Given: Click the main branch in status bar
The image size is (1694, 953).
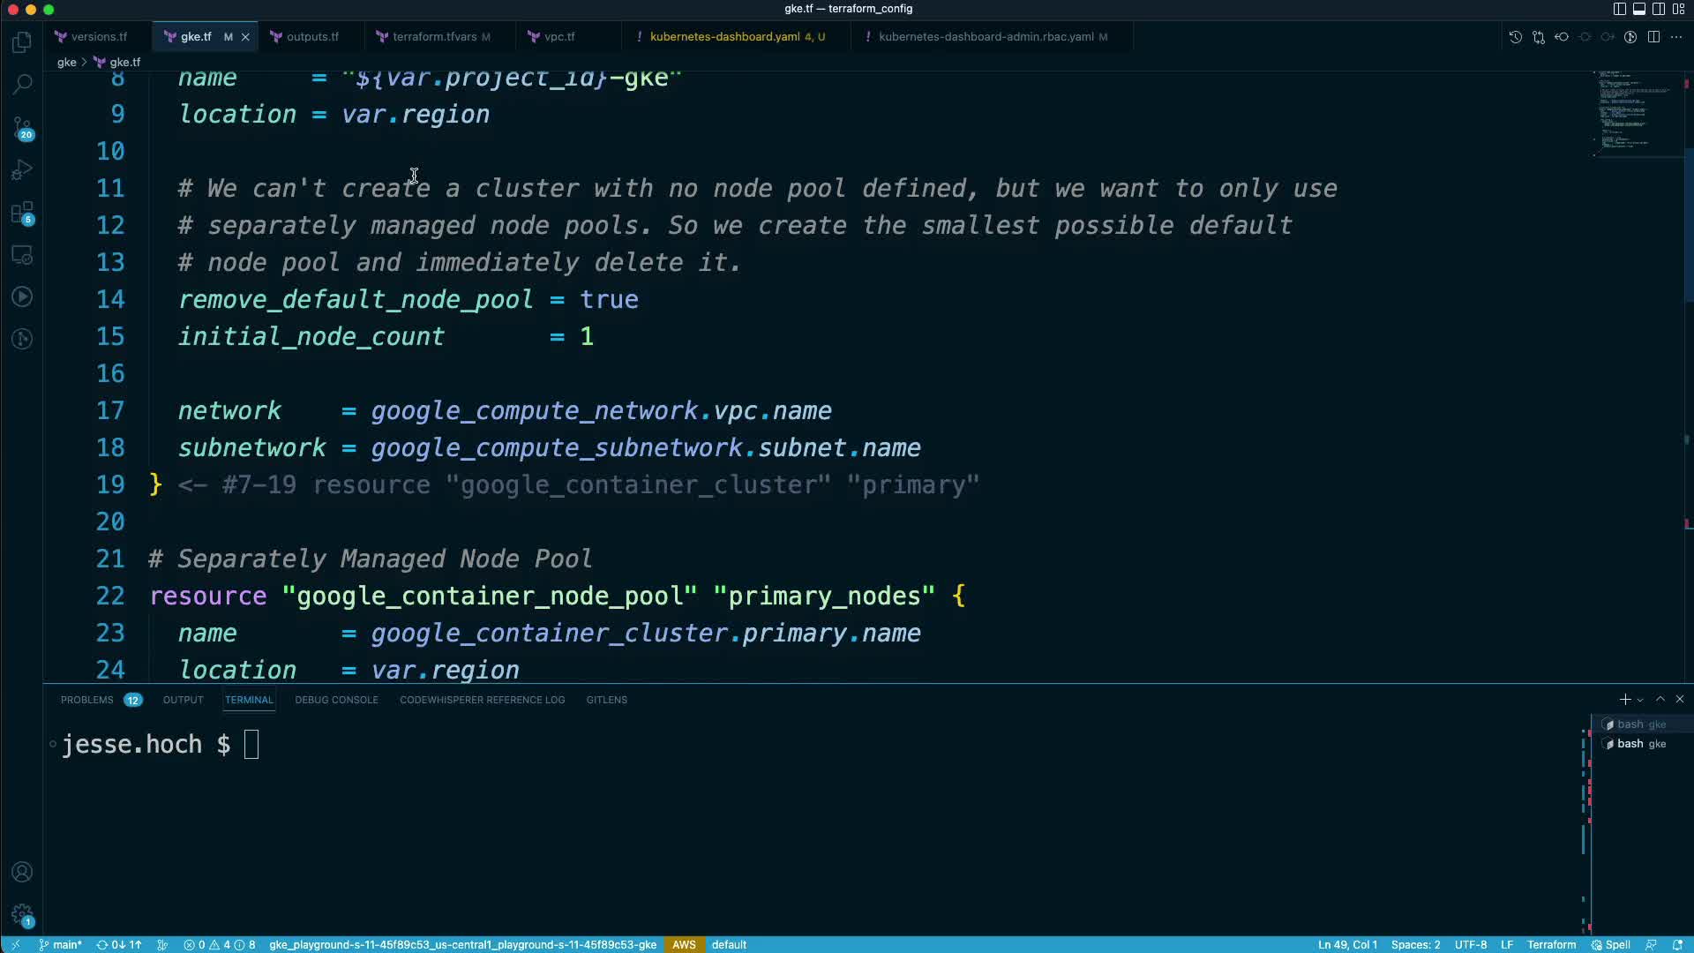Looking at the screenshot, I should (61, 944).
